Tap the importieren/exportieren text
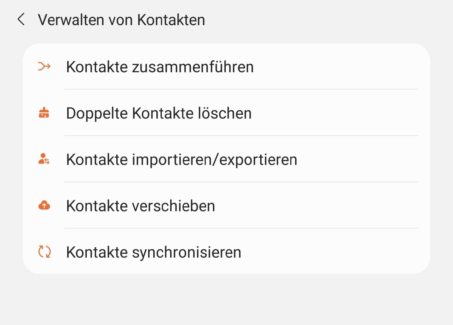The image size is (453, 325). click(x=214, y=160)
